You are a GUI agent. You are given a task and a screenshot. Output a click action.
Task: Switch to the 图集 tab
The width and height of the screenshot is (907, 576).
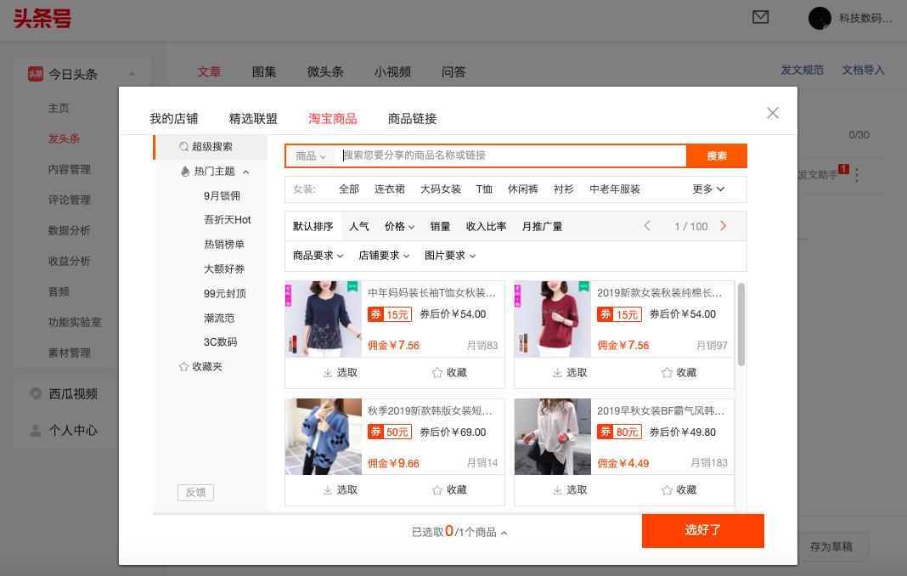[263, 72]
